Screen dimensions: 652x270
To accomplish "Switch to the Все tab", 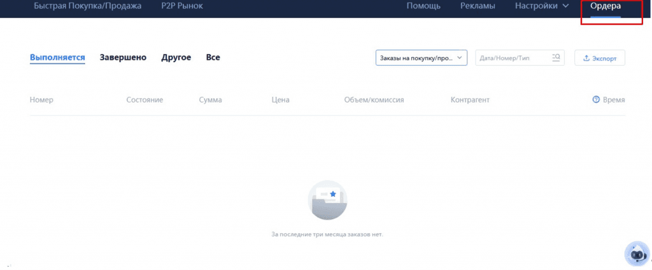I will point(213,57).
